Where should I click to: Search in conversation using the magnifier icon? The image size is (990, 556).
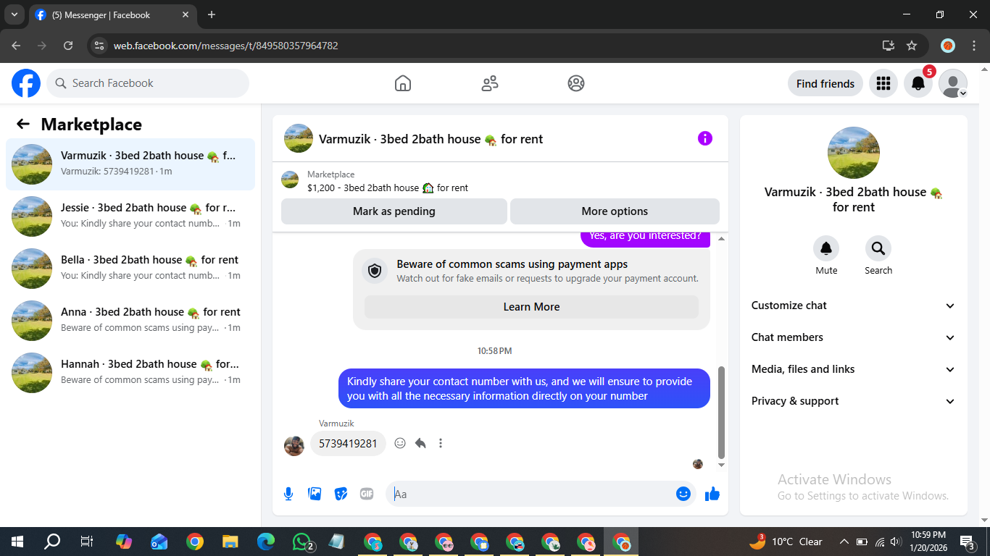click(x=878, y=249)
